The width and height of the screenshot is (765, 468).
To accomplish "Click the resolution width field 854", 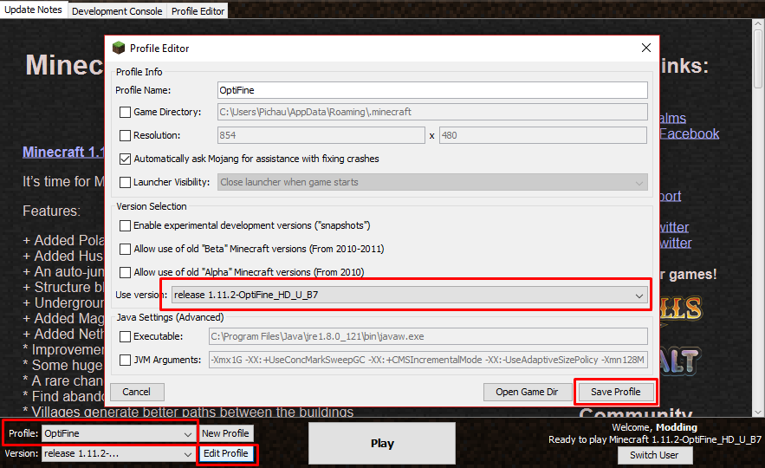I will click(x=321, y=135).
